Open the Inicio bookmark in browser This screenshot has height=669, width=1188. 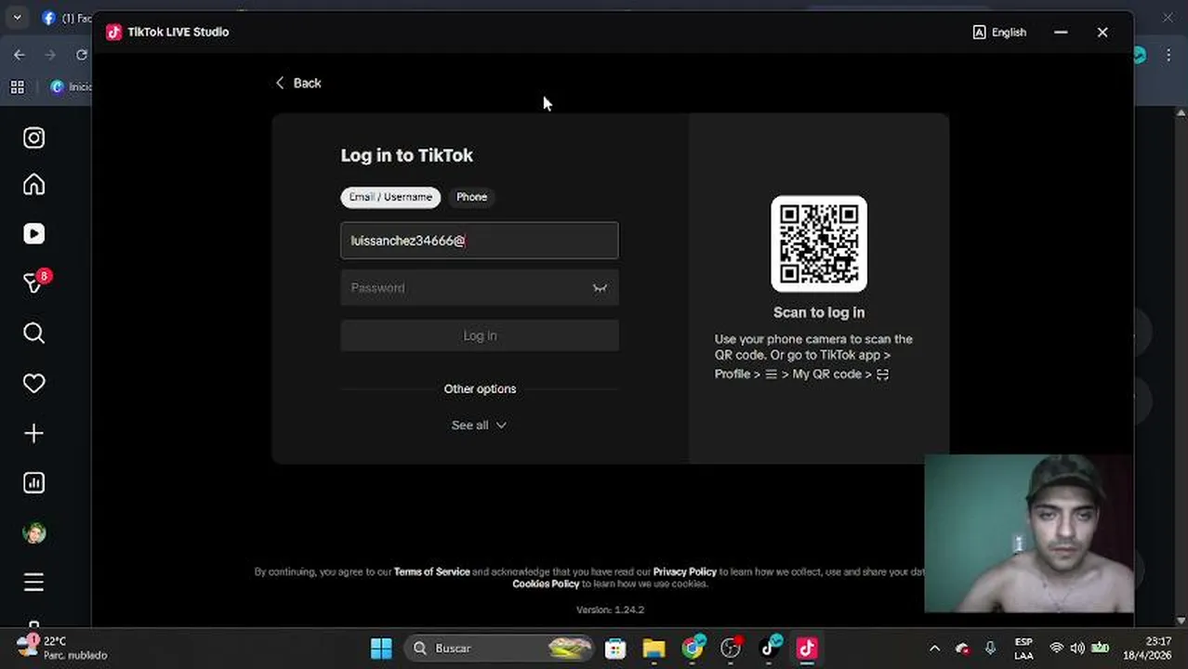click(71, 86)
